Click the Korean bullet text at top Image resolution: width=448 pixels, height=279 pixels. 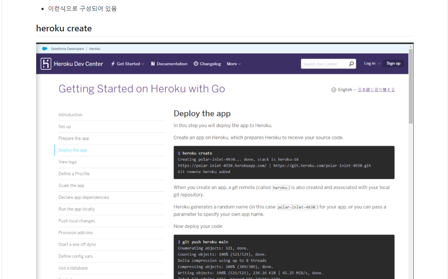82,8
